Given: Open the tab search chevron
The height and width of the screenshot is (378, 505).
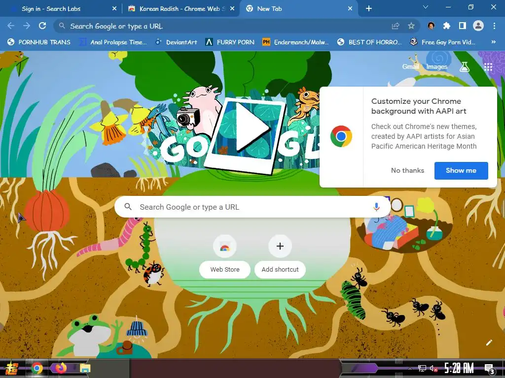Looking at the screenshot, I should [426, 7].
